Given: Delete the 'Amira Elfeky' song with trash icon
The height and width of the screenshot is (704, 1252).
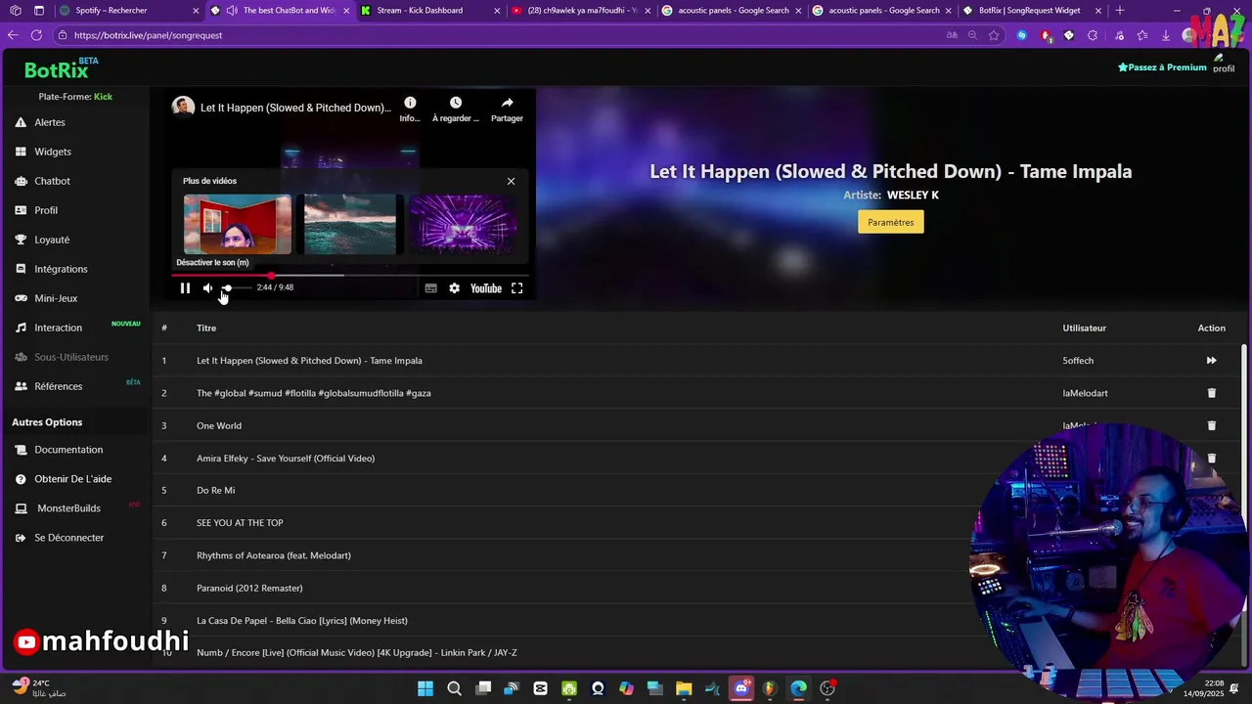Looking at the screenshot, I should (1211, 458).
